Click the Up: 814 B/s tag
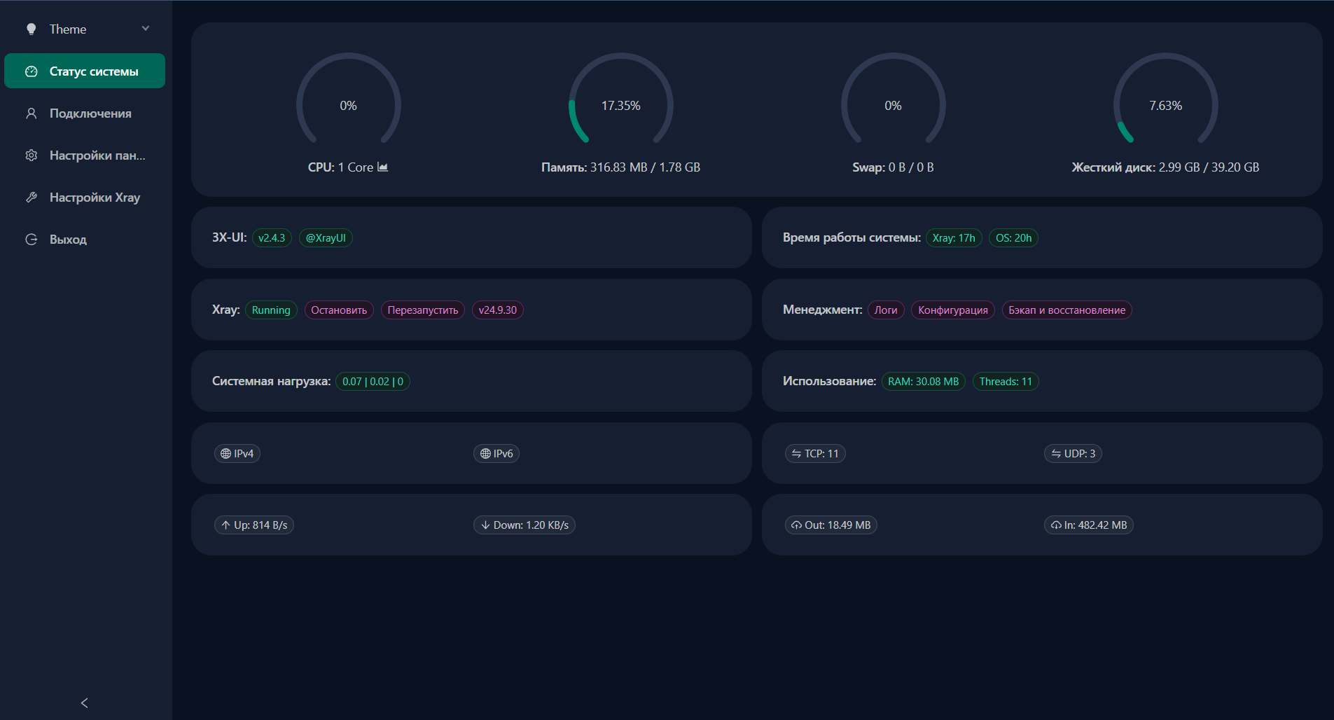The width and height of the screenshot is (1334, 720). click(x=254, y=525)
